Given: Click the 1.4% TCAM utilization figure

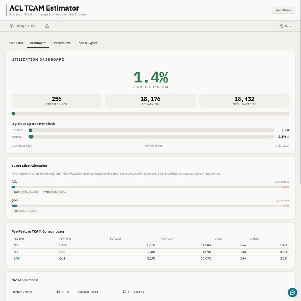Looking at the screenshot, I should [151, 77].
